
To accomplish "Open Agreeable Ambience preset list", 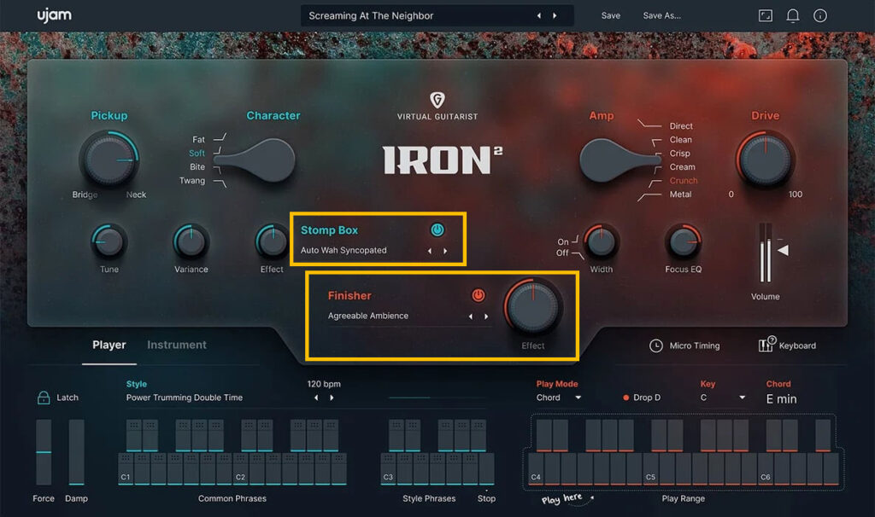I will [x=367, y=316].
